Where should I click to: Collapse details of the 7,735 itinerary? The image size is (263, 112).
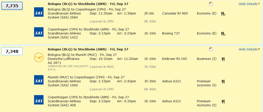[x=248, y=4]
